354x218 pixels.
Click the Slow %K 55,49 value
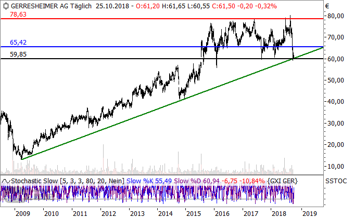149,181
